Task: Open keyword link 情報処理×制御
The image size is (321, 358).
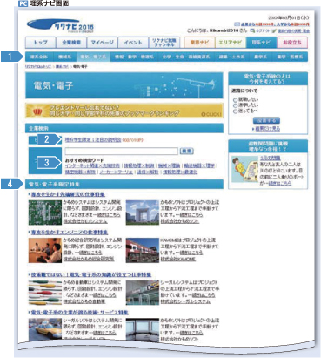Action: pyautogui.click(x=139, y=165)
